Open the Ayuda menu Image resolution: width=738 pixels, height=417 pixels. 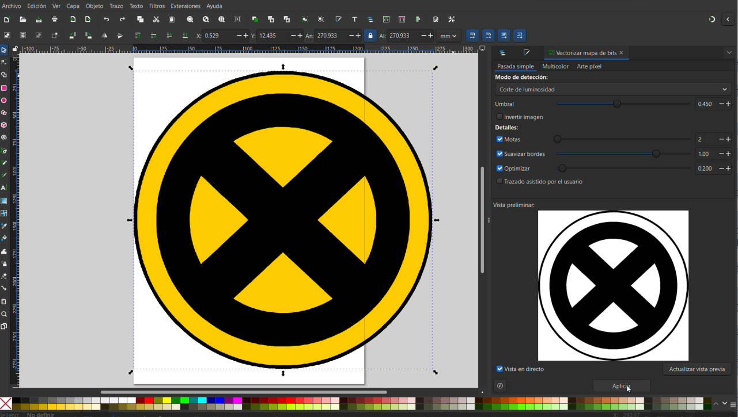click(x=214, y=6)
